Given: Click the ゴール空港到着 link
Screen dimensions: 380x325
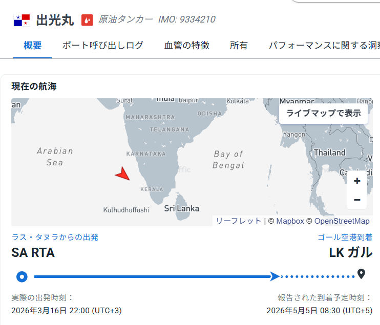Looking at the screenshot, I should click(x=345, y=237).
